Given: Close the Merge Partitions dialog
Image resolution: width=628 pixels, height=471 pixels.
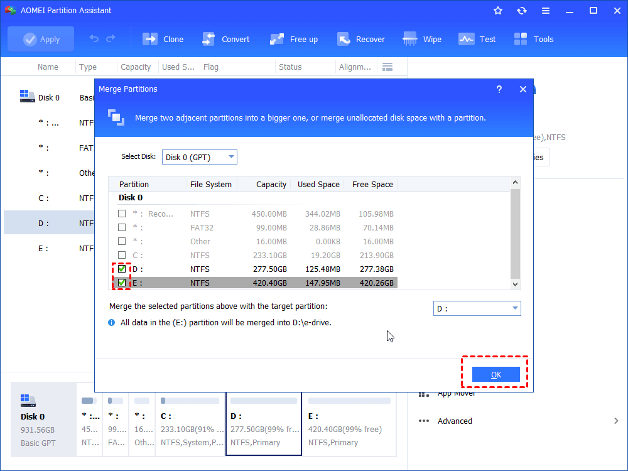Looking at the screenshot, I should click(x=523, y=89).
